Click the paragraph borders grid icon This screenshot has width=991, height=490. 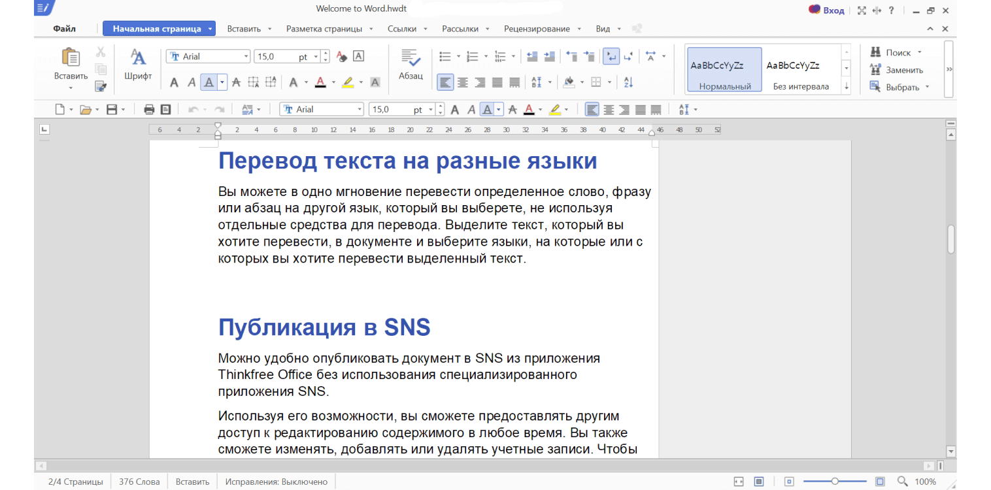(596, 82)
